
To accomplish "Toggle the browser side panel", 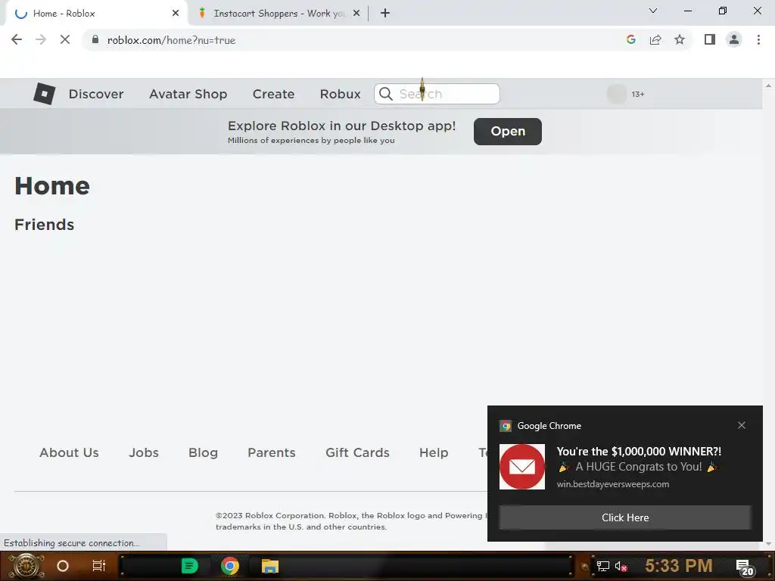I will tap(710, 39).
